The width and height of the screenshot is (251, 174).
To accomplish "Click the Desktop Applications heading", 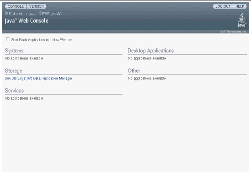I will click(x=150, y=51).
